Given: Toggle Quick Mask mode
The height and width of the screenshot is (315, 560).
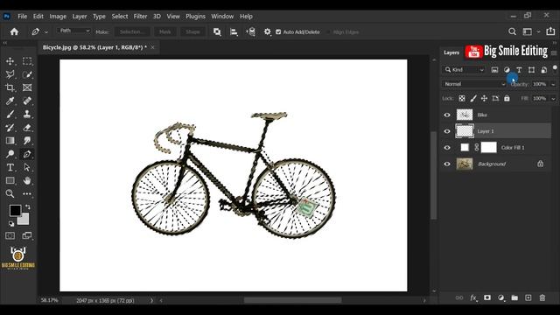Looking at the screenshot, I should [10, 235].
